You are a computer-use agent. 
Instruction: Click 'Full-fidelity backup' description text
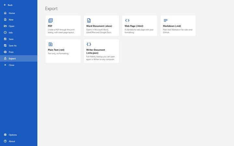[100, 58]
